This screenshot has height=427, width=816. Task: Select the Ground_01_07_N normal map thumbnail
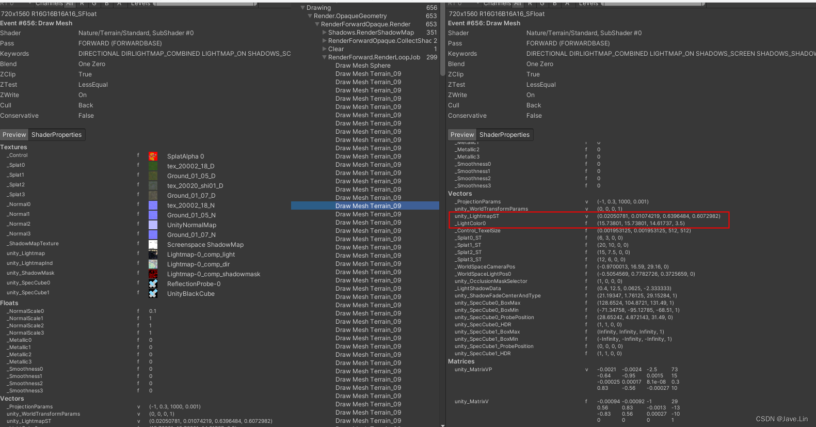(153, 235)
